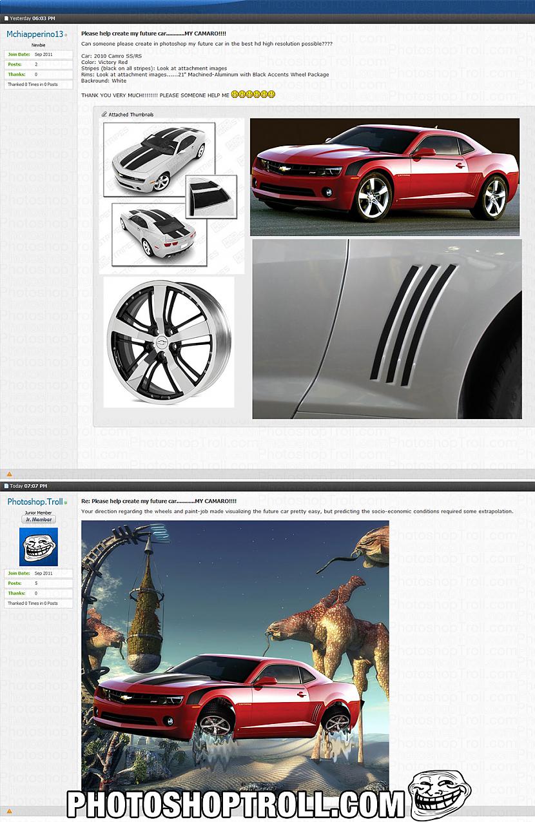Click the Thanks row under Photoshop.Troll
Viewport: 535px width, 822px height.
[39, 593]
